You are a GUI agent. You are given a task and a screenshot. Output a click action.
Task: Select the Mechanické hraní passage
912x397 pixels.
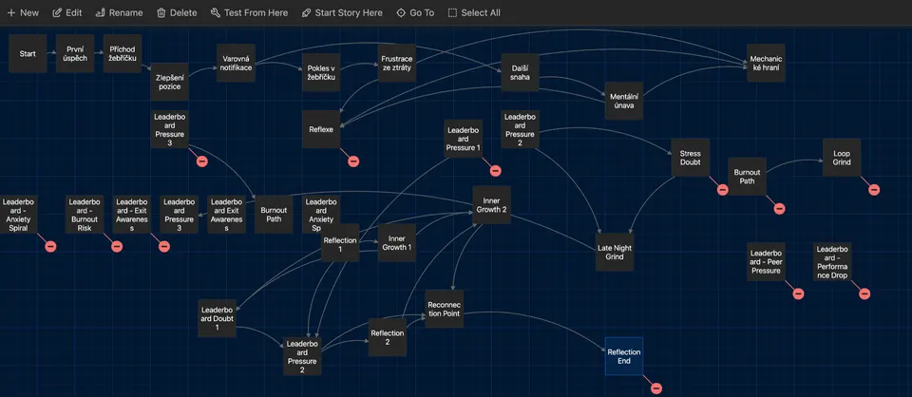766,63
